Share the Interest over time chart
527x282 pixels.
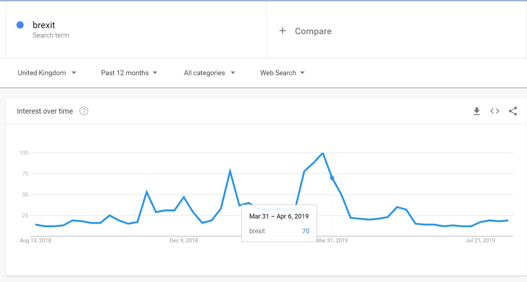tap(513, 111)
